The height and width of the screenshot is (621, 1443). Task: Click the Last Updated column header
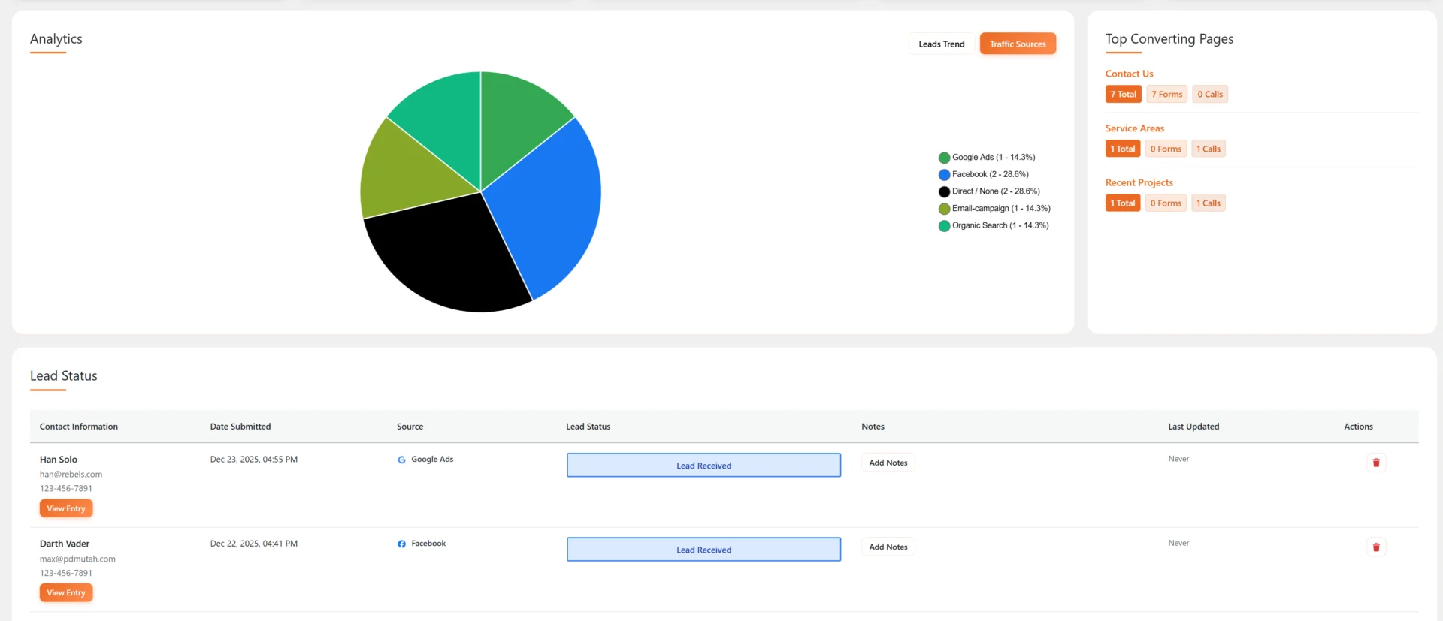click(x=1193, y=427)
